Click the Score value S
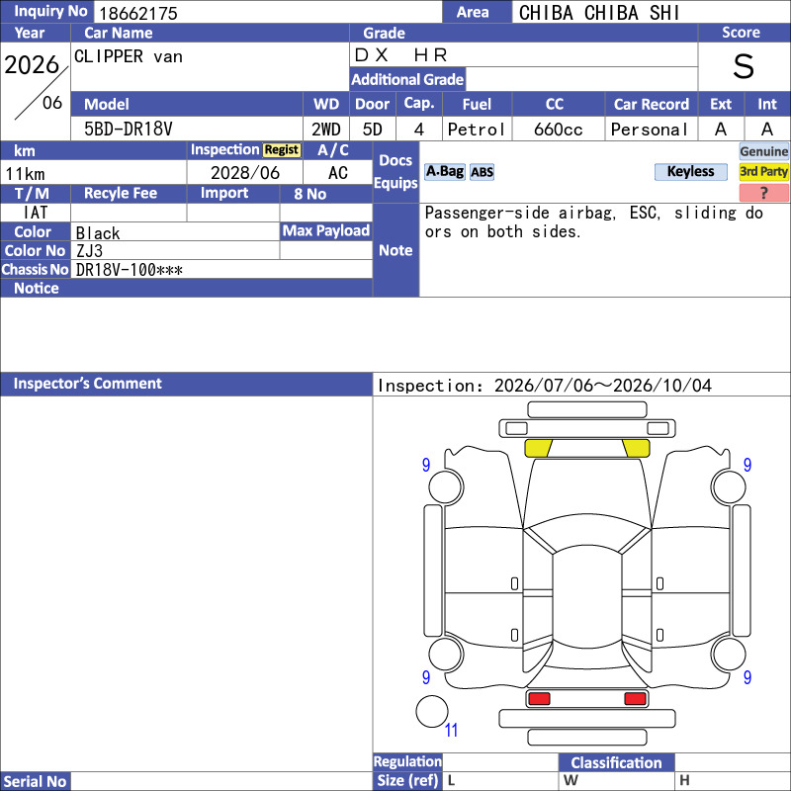 pos(744,66)
